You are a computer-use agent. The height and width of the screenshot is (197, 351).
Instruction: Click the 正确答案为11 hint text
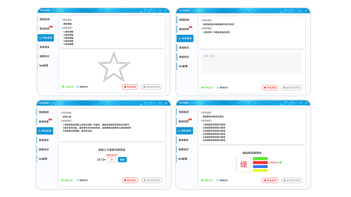click(112, 155)
